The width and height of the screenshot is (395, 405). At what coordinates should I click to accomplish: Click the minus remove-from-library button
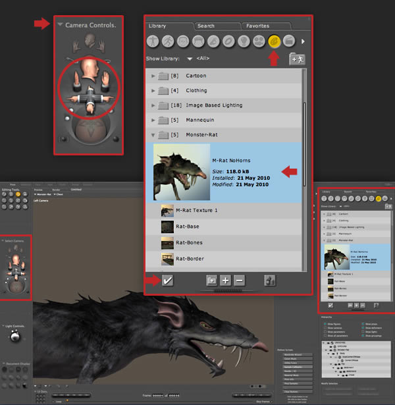tap(240, 281)
